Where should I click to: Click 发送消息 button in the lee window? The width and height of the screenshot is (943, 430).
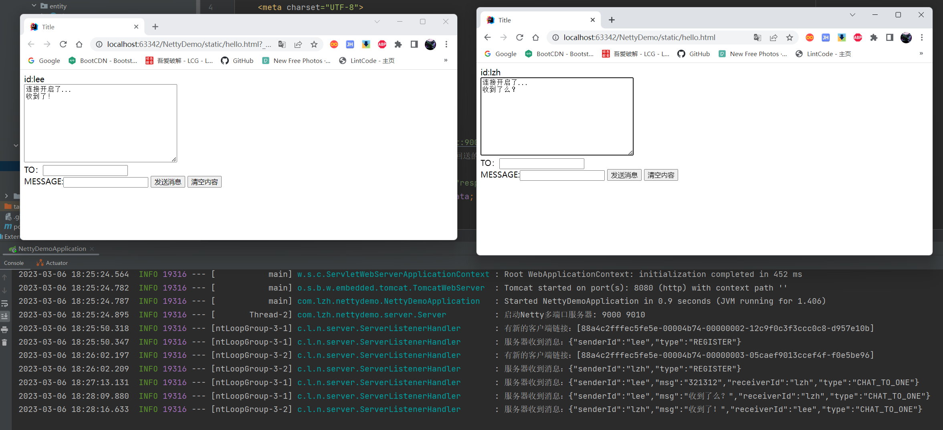(168, 182)
